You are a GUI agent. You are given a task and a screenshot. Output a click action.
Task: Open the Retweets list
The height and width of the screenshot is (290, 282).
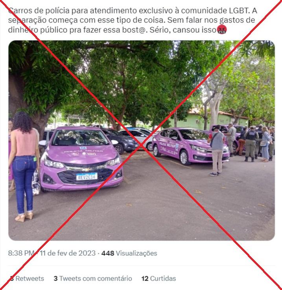tap(27, 278)
